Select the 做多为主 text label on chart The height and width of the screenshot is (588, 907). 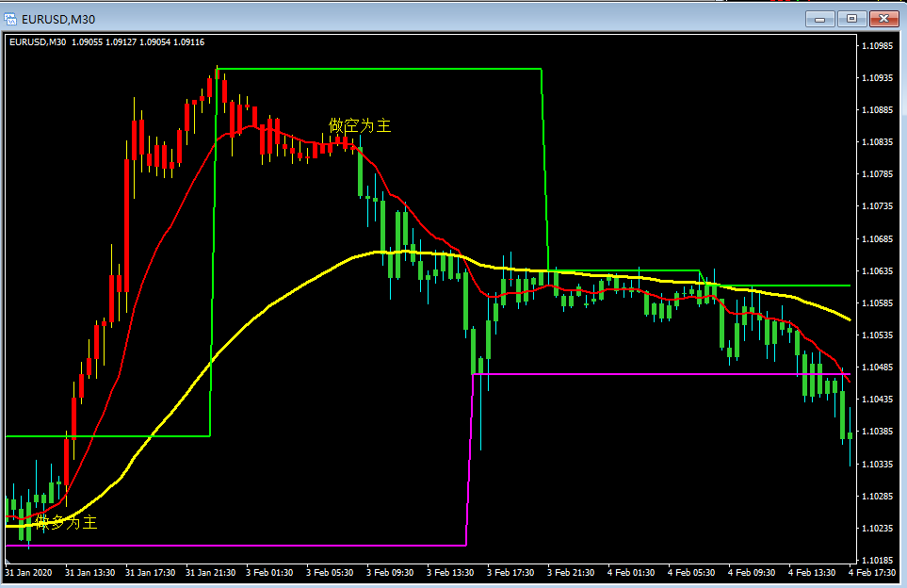(65, 522)
